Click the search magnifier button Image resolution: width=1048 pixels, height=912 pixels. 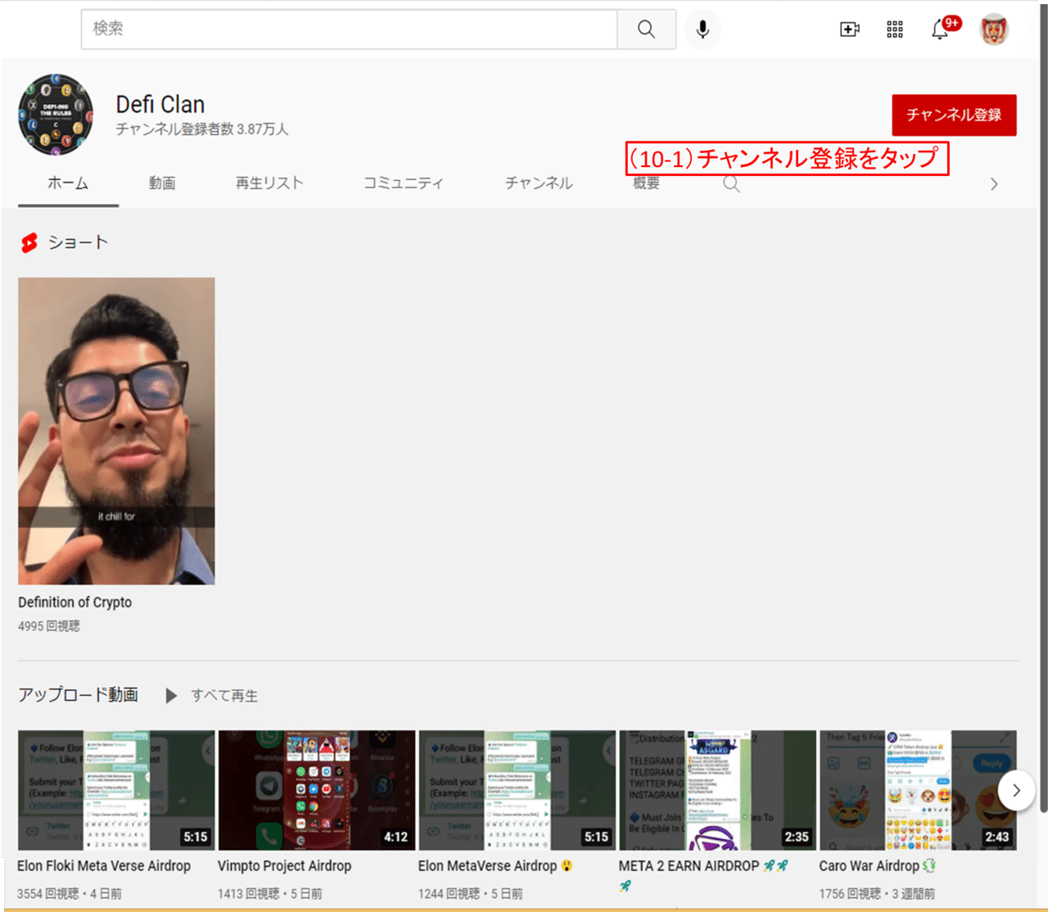pos(646,29)
